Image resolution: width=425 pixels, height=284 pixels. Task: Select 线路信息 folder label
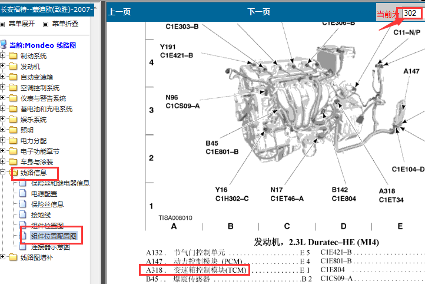tap(34, 173)
